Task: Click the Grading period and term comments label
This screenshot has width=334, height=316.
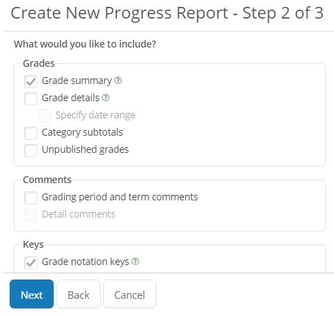Action: pos(120,198)
